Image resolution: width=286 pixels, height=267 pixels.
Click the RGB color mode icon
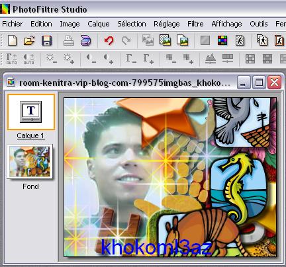[x=222, y=40]
